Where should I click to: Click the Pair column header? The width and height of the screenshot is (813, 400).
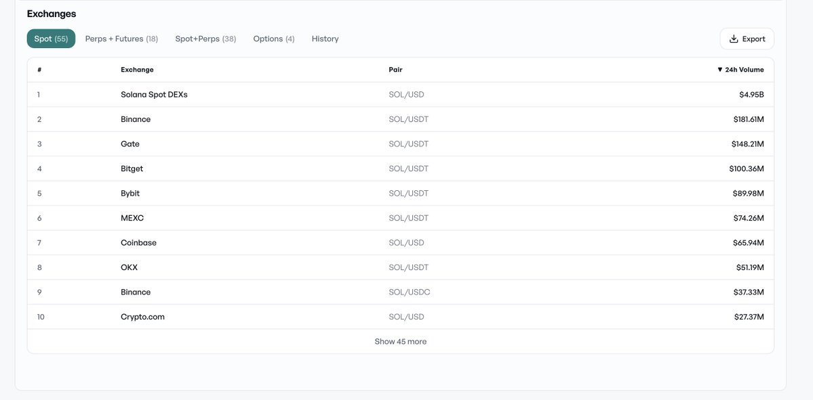(395, 69)
